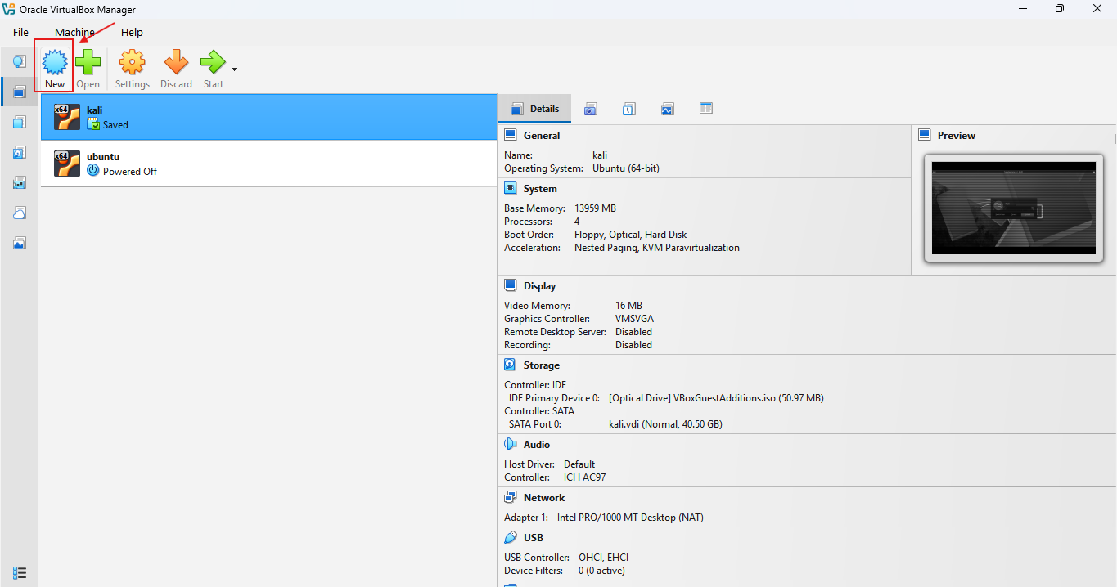Click the New machine toolbar icon
Screen dimensions: 1117x587
click(55, 63)
